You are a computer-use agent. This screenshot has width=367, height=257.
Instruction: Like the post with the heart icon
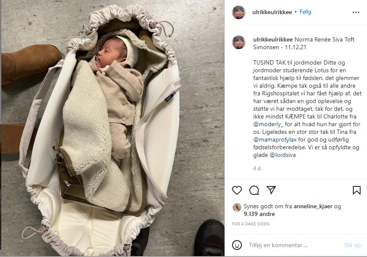[x=237, y=190]
